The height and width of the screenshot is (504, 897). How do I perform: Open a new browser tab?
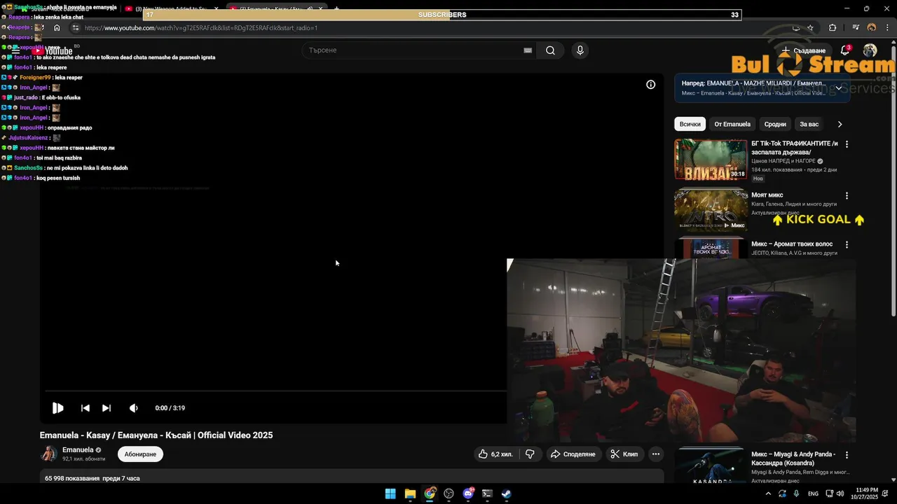point(336,8)
